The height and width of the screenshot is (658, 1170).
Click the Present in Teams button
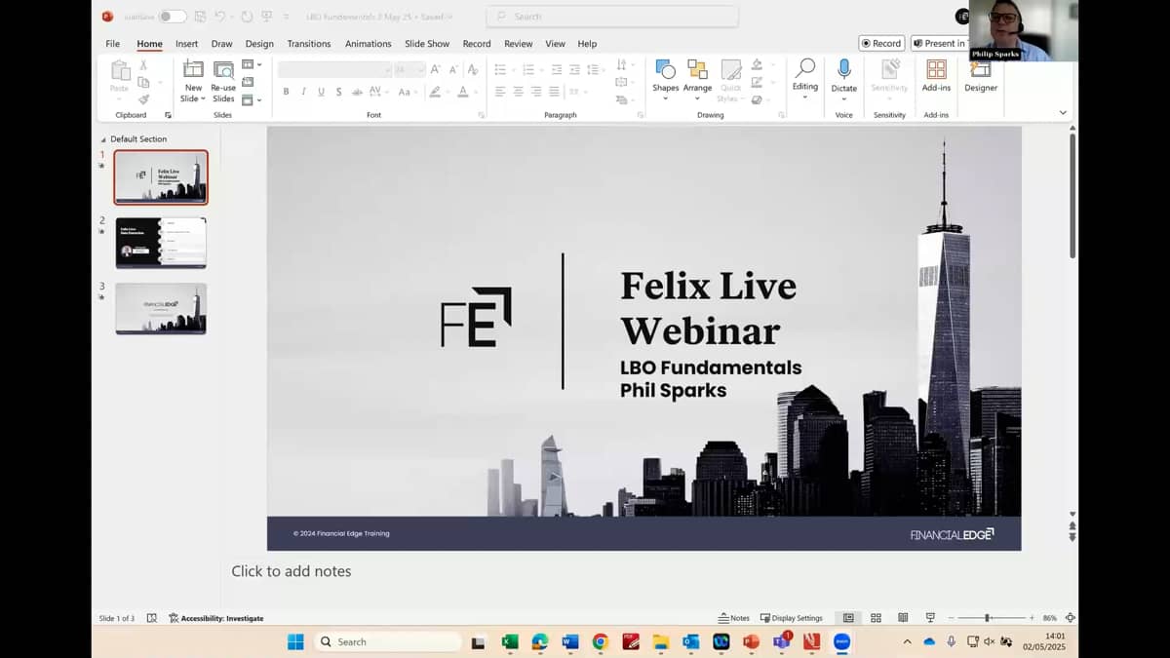939,43
